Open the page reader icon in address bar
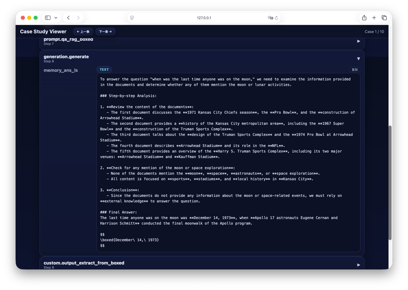408x290 pixels. (x=132, y=18)
